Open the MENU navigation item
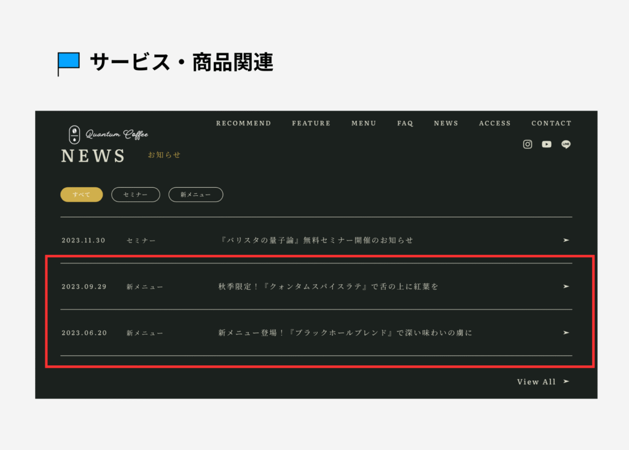This screenshot has width=629, height=450. tap(364, 123)
